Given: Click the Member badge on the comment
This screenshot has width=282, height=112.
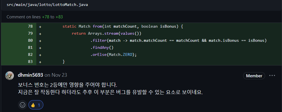Looking at the screenshot, I should coord(254,76).
